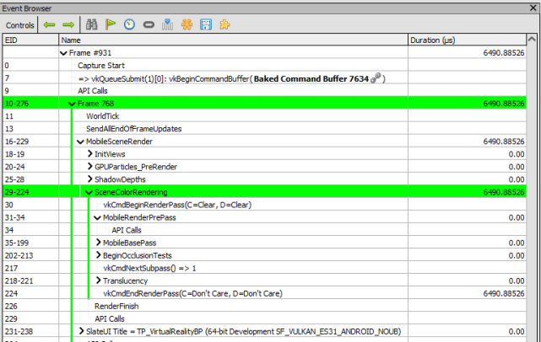Screen dimensions: 541x342
Task: Collapse the Frame #931 tree node
Action: click(63, 53)
